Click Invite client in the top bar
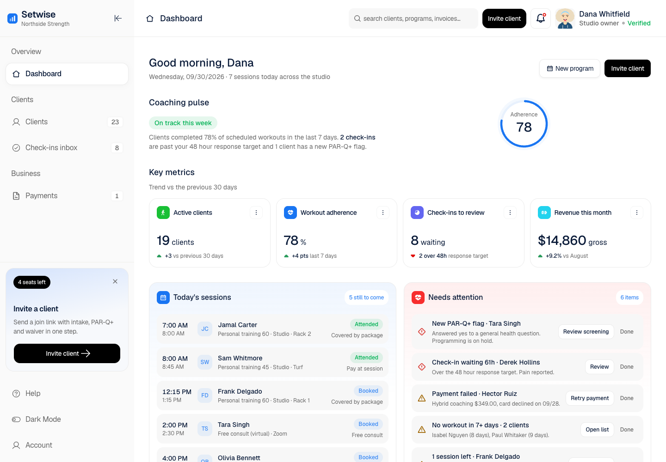The width and height of the screenshot is (666, 462). [504, 18]
